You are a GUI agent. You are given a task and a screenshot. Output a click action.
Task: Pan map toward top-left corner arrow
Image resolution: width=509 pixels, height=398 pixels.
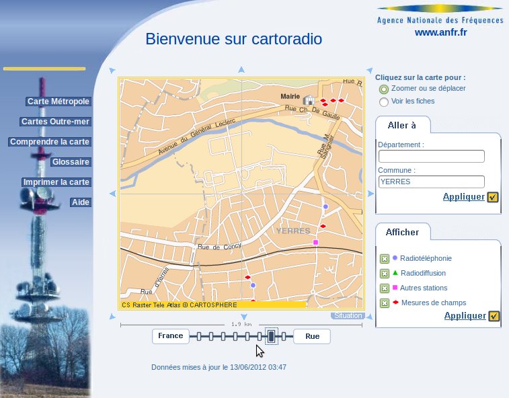(x=112, y=69)
